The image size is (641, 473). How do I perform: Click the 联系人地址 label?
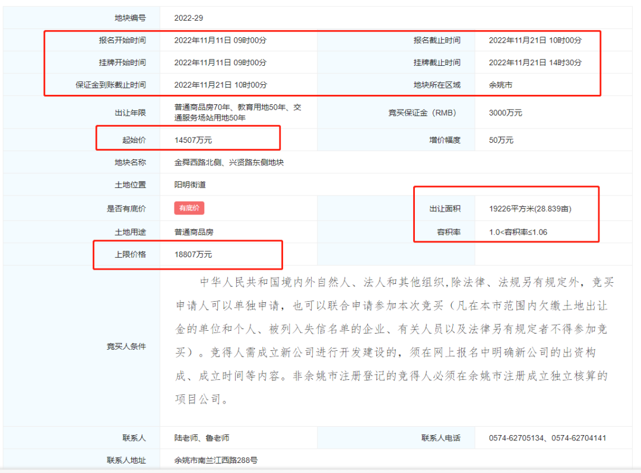coord(126,461)
